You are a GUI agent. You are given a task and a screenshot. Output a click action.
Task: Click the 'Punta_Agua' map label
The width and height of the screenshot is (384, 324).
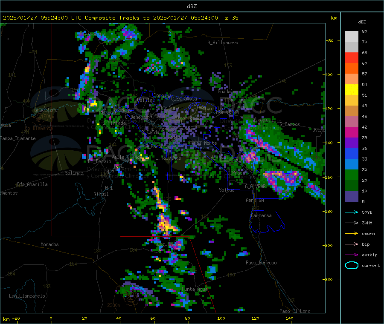click(x=195, y=289)
